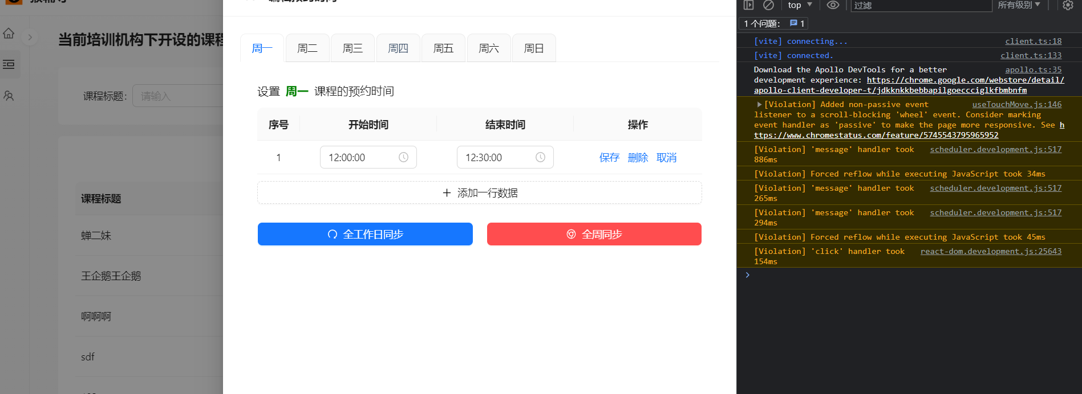
Task: Click the 全周同步 red button
Action: (x=594, y=234)
